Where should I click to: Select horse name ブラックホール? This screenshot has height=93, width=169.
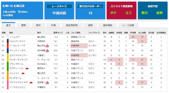click(16, 64)
